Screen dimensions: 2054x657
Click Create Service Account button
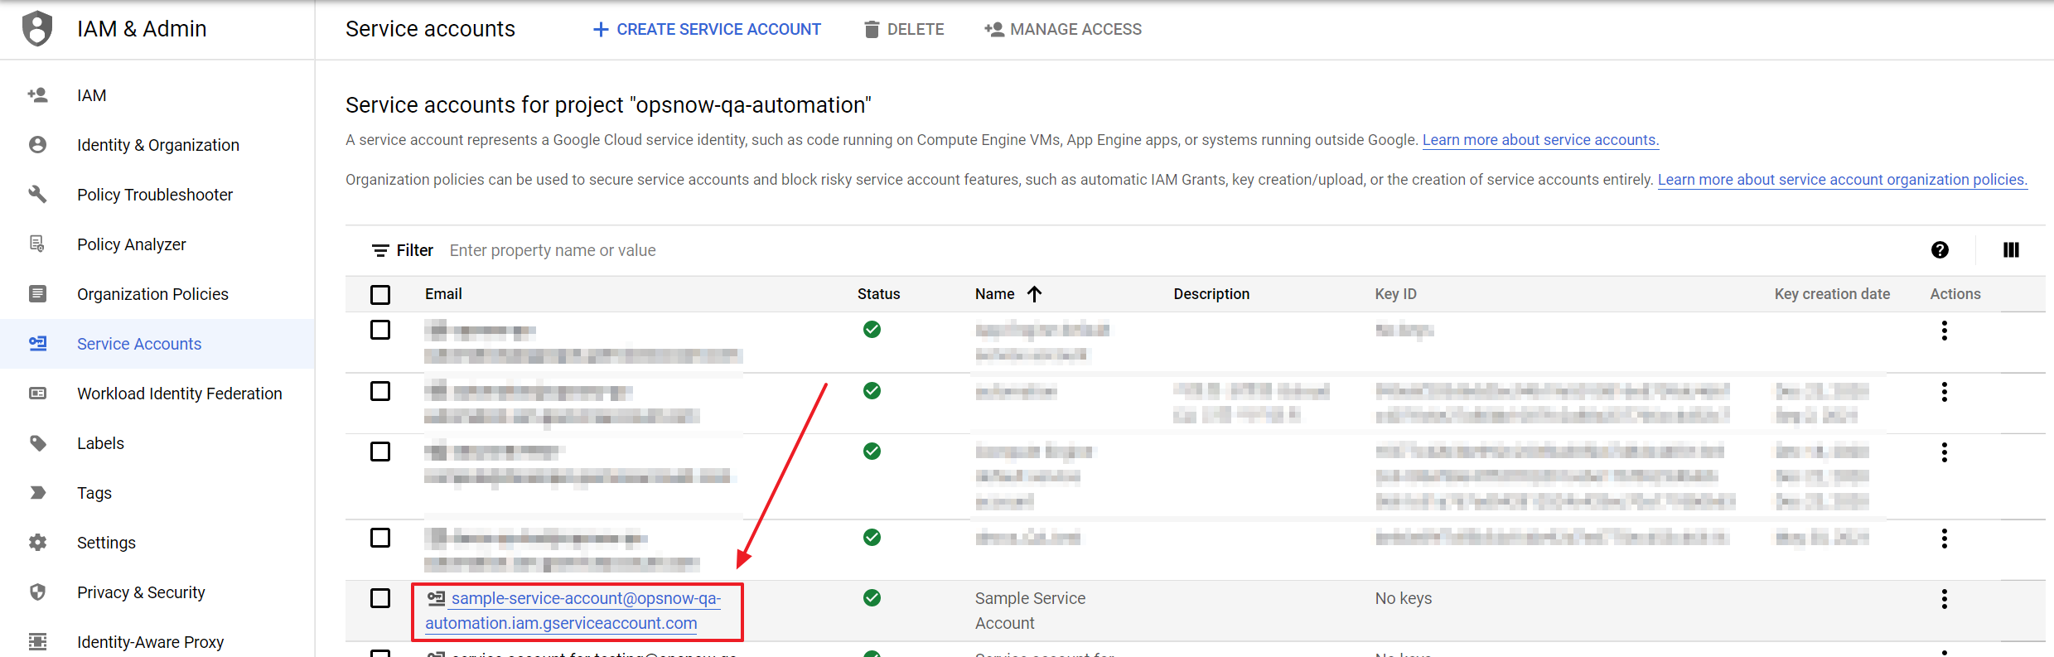click(x=707, y=30)
